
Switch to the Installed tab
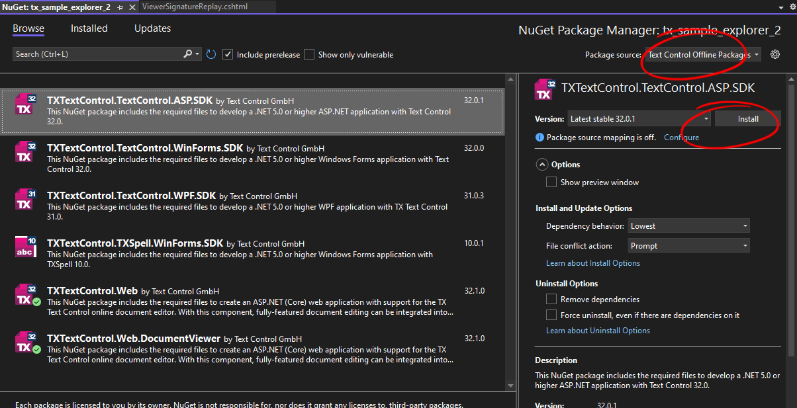click(x=89, y=28)
